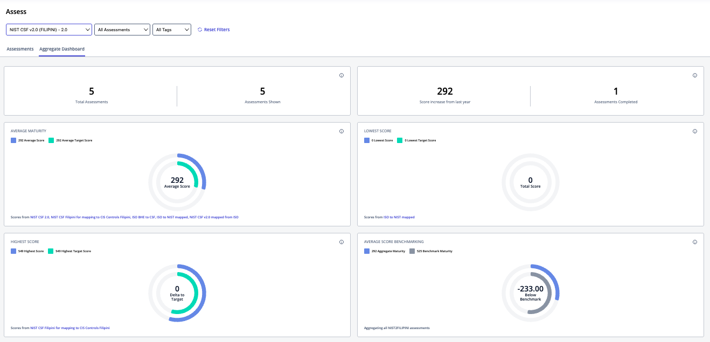710x342 pixels.
Task: Click the info icon on Total Assessments card
Action: (x=342, y=75)
